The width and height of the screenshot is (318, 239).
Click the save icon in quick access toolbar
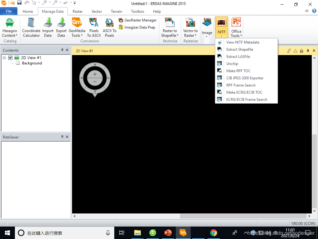19,3
